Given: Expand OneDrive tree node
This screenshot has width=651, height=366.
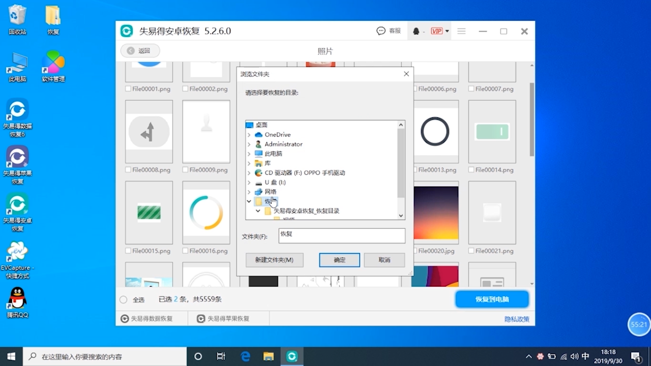Looking at the screenshot, I should (x=249, y=135).
